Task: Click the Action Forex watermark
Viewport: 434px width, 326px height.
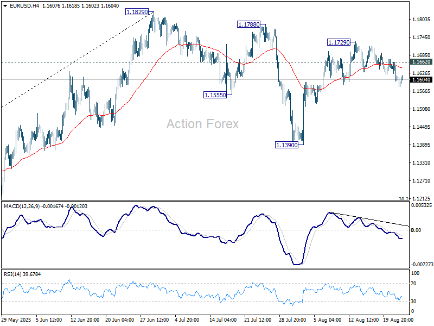Action: [x=202, y=124]
